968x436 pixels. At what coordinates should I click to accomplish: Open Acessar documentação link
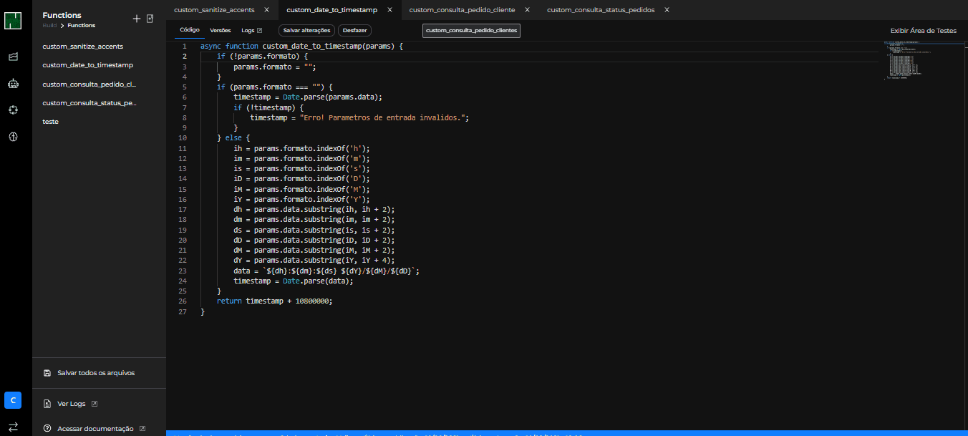click(95, 429)
